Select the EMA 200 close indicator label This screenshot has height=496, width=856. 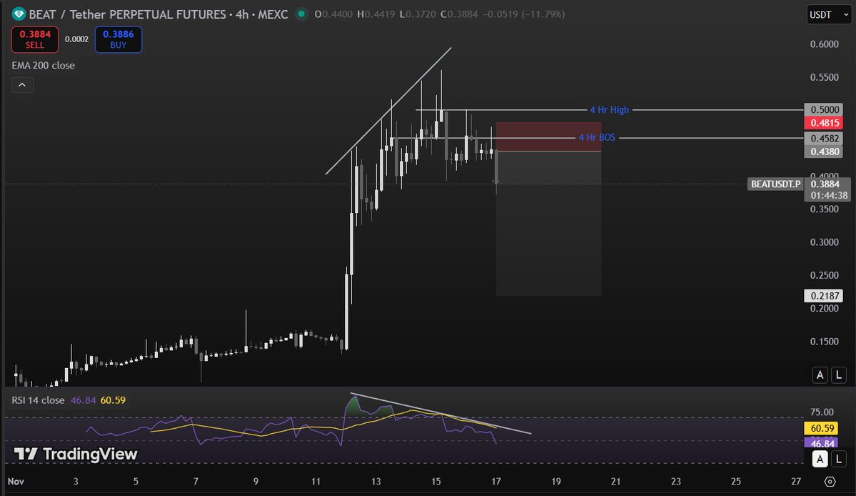(43, 65)
